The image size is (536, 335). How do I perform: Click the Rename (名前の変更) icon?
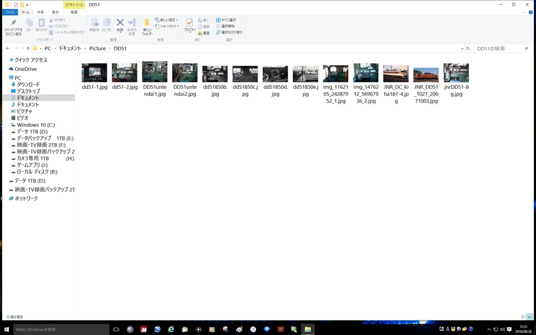point(132,25)
